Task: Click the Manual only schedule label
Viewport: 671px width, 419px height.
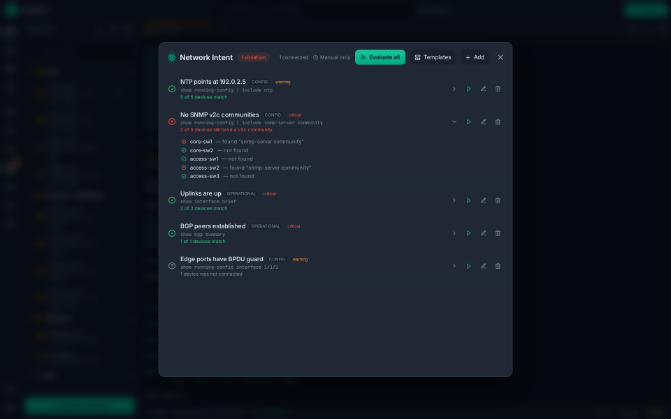Action: point(331,57)
